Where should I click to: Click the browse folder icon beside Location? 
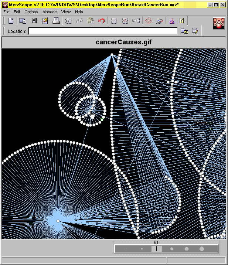coord(184,31)
